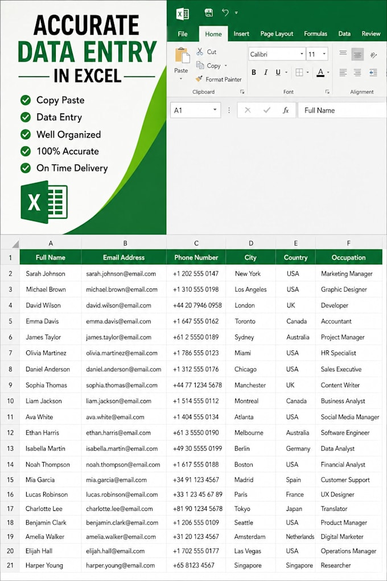387x581 pixels.
Task: Click the Undo arrow icon
Action: pos(225,12)
